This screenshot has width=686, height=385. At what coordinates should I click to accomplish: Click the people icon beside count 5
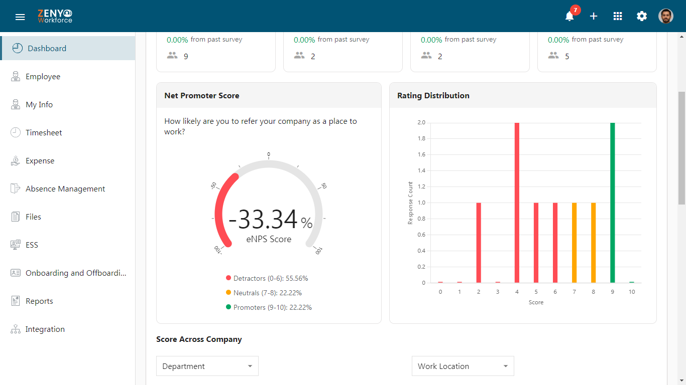tap(553, 56)
